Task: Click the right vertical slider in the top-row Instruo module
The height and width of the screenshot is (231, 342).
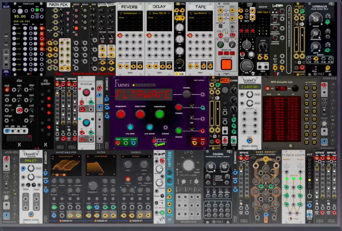Action: click(x=302, y=39)
